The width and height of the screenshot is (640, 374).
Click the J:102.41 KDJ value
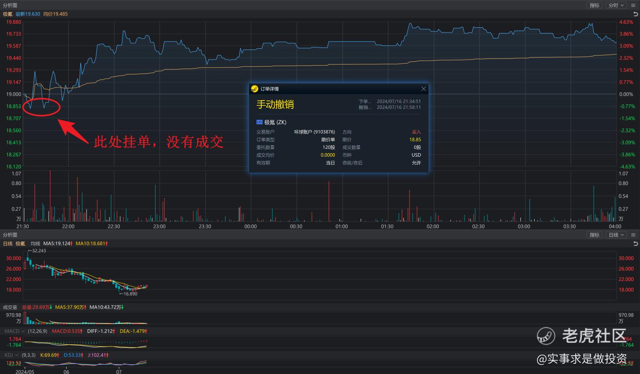click(98, 355)
